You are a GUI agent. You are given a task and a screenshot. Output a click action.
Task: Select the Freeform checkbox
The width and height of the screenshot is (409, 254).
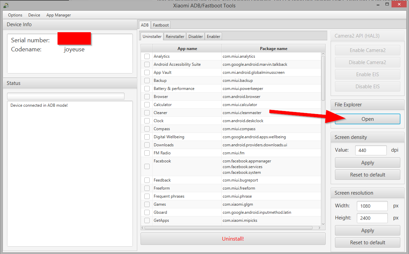[x=147, y=188]
